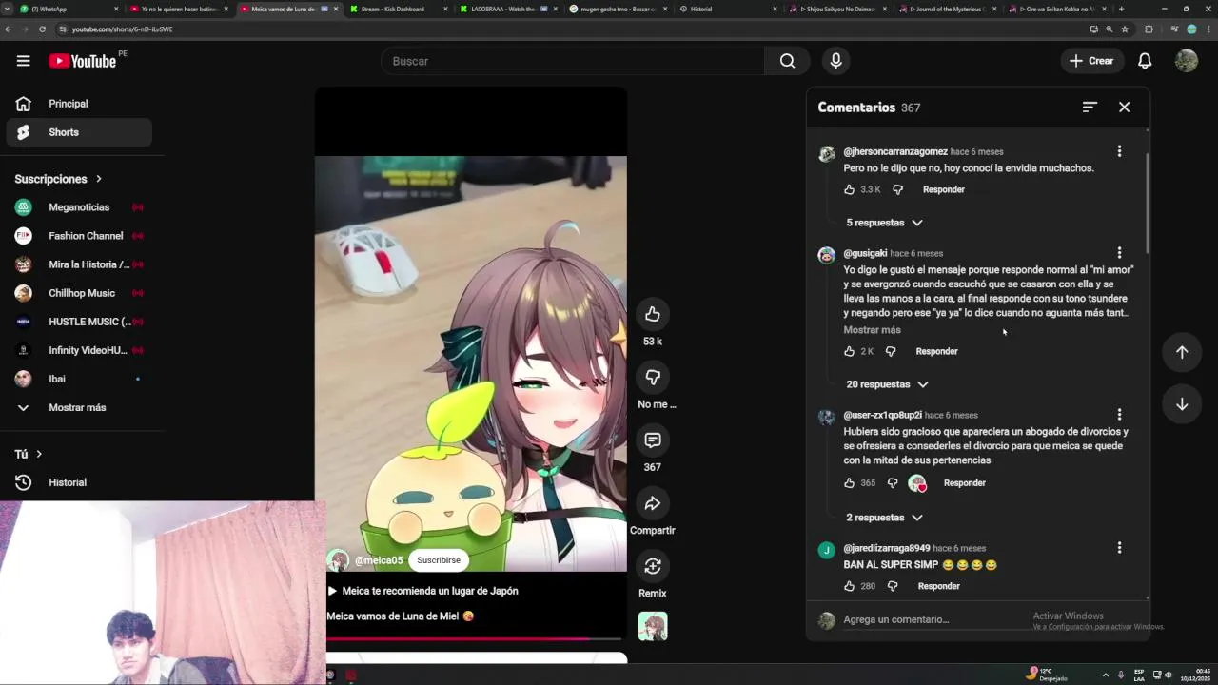The width and height of the screenshot is (1218, 685).
Task: Click the Crear button
Action: [1091, 61]
